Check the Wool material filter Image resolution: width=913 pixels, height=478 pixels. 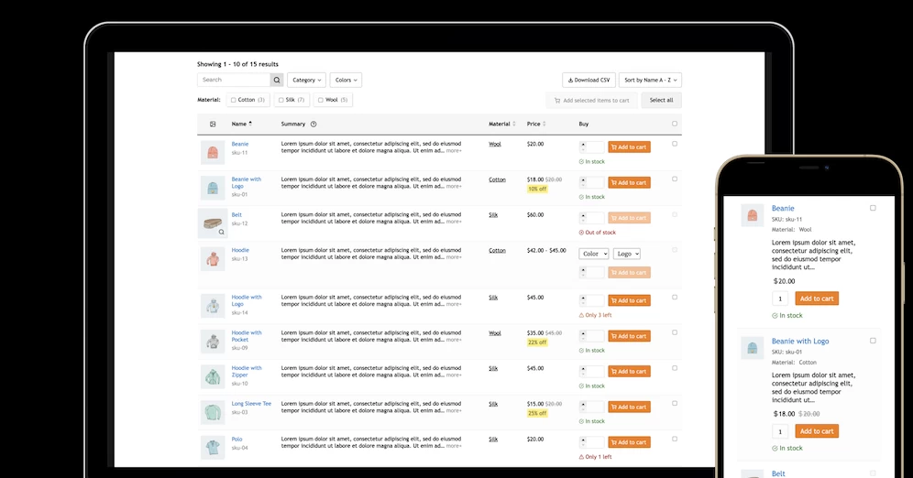321,100
